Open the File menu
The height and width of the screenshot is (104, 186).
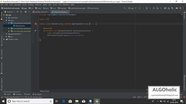(x=2, y=5)
